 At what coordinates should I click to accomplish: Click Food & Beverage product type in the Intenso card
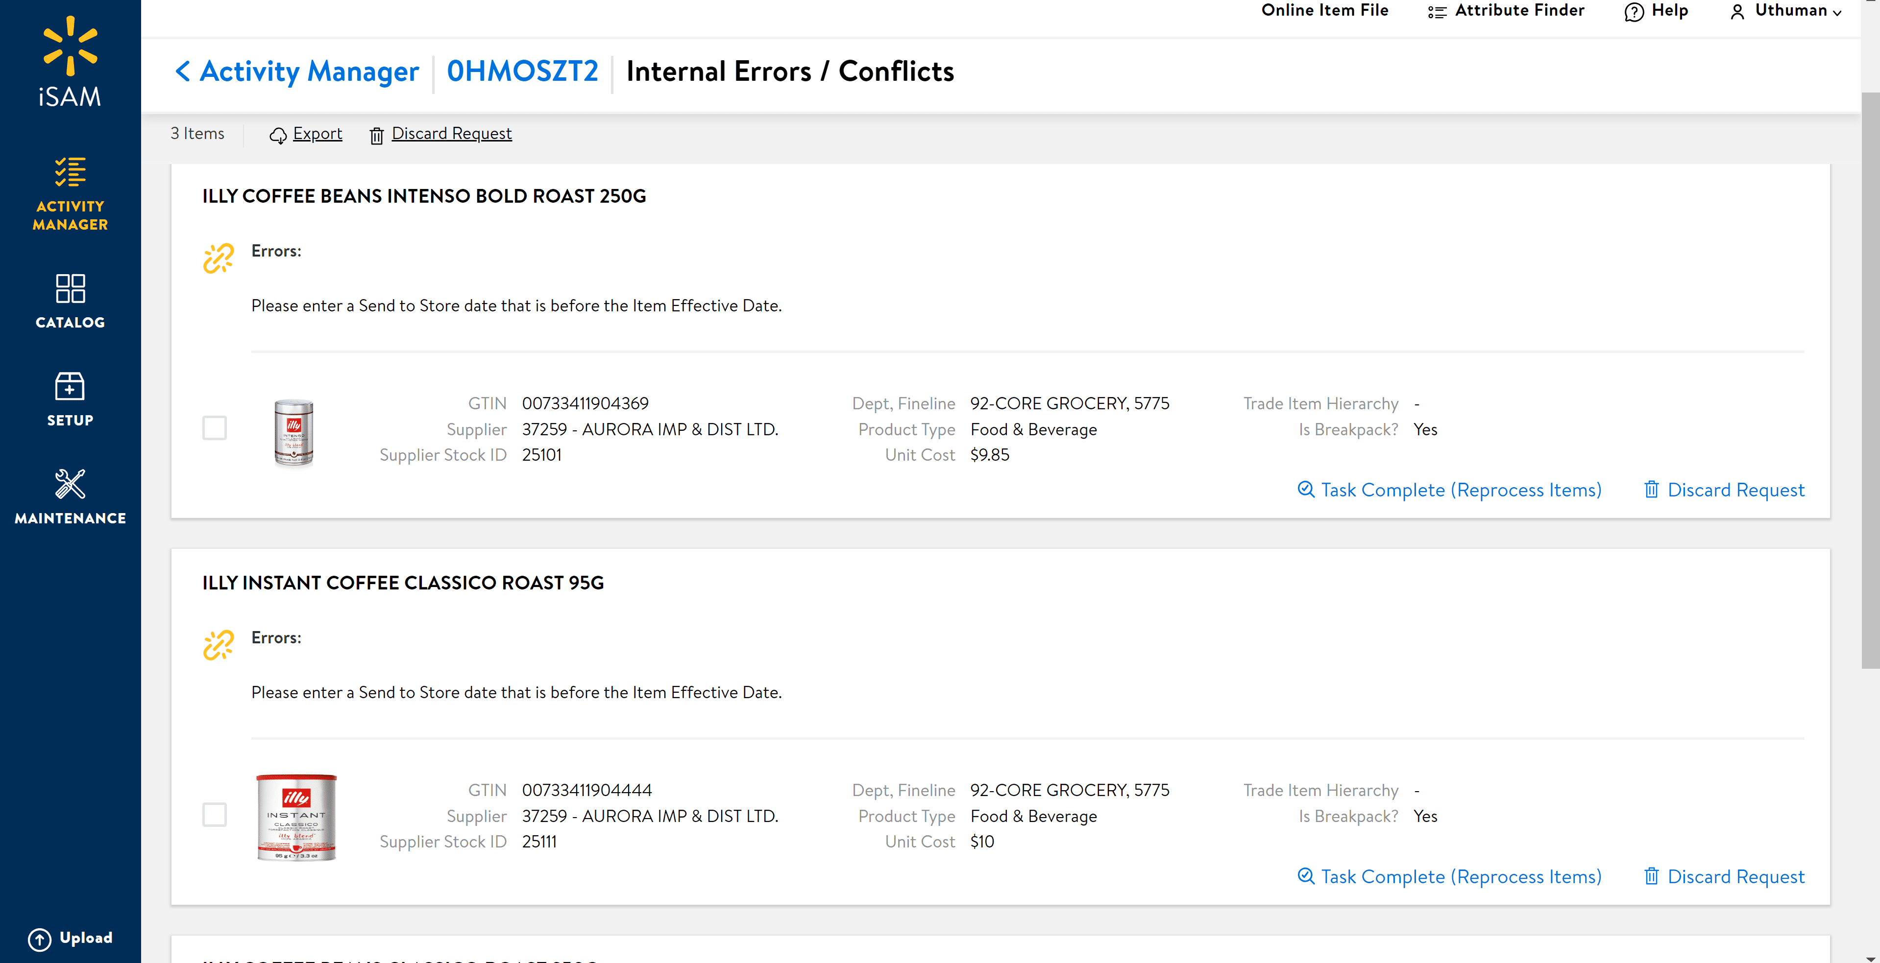[x=1033, y=429]
